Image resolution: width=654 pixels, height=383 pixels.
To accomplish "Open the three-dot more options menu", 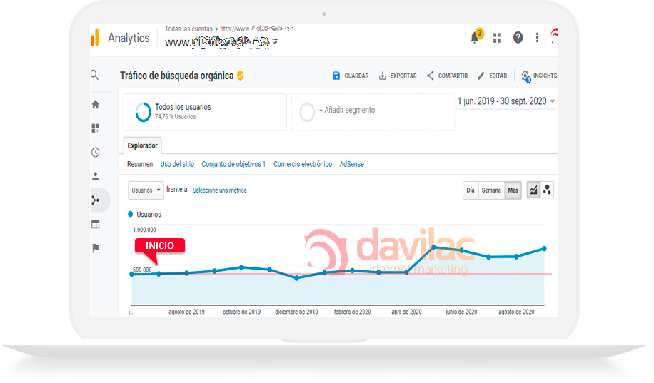I will [x=537, y=38].
